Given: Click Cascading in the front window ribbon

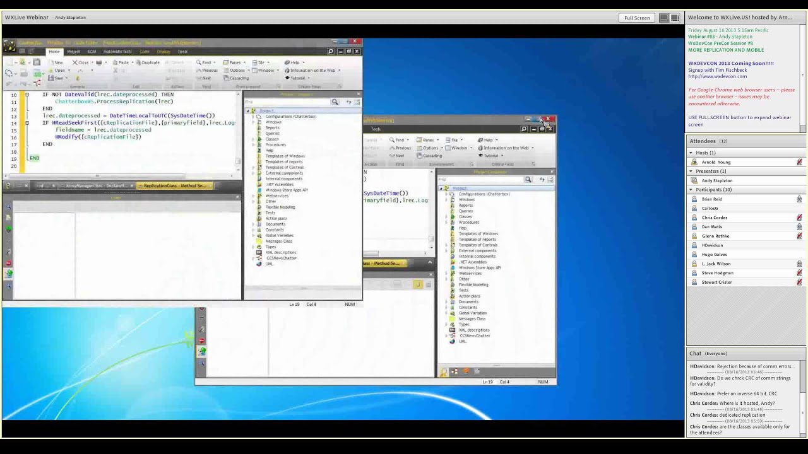Looking at the screenshot, I should point(237,78).
